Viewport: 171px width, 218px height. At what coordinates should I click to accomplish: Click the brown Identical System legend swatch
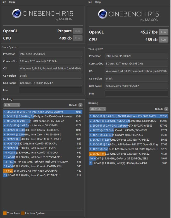click(23, 213)
